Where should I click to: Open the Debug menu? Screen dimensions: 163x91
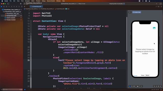[x=44, y=1]
